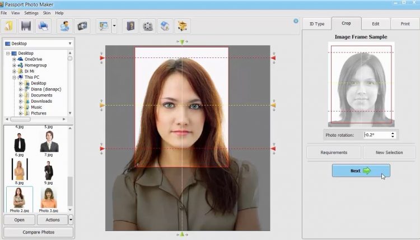Expand the Music folder node
The height and width of the screenshot is (240, 420).
21,107
